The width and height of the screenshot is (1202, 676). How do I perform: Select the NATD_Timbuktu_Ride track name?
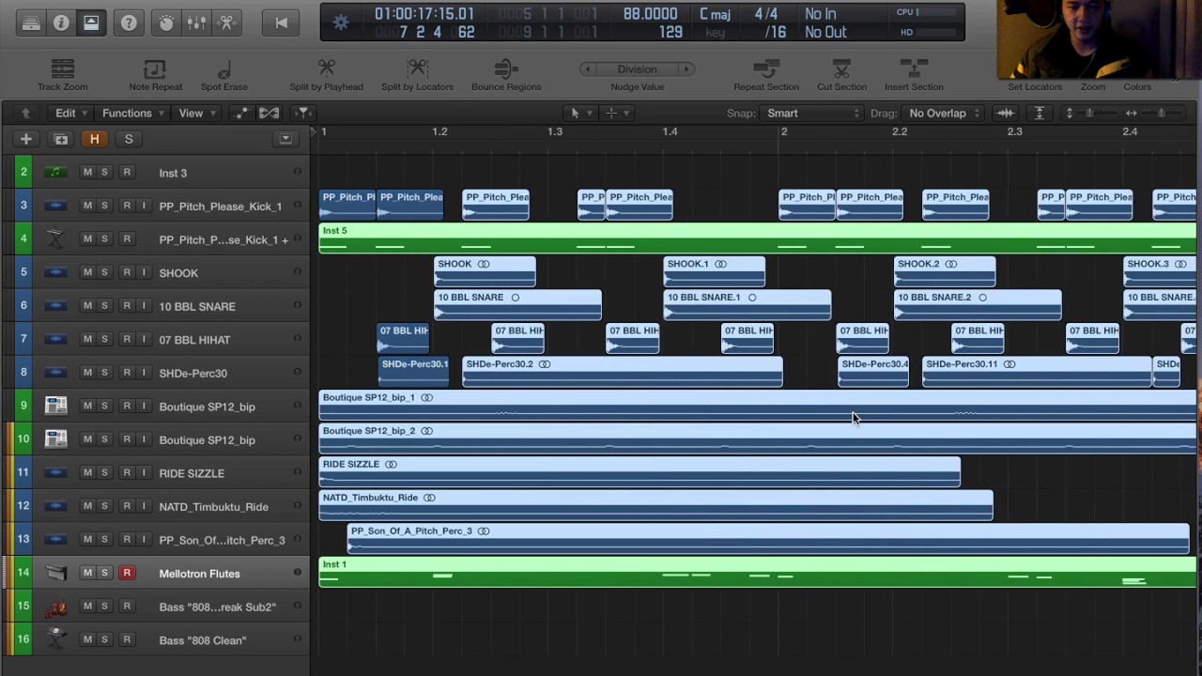click(x=214, y=506)
